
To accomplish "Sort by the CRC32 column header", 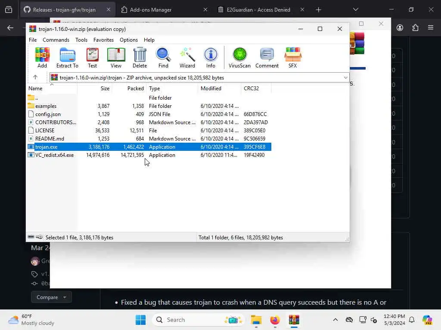I will [x=256, y=89].
